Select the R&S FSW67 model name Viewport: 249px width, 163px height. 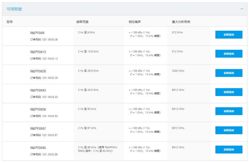pyautogui.click(x=38, y=128)
